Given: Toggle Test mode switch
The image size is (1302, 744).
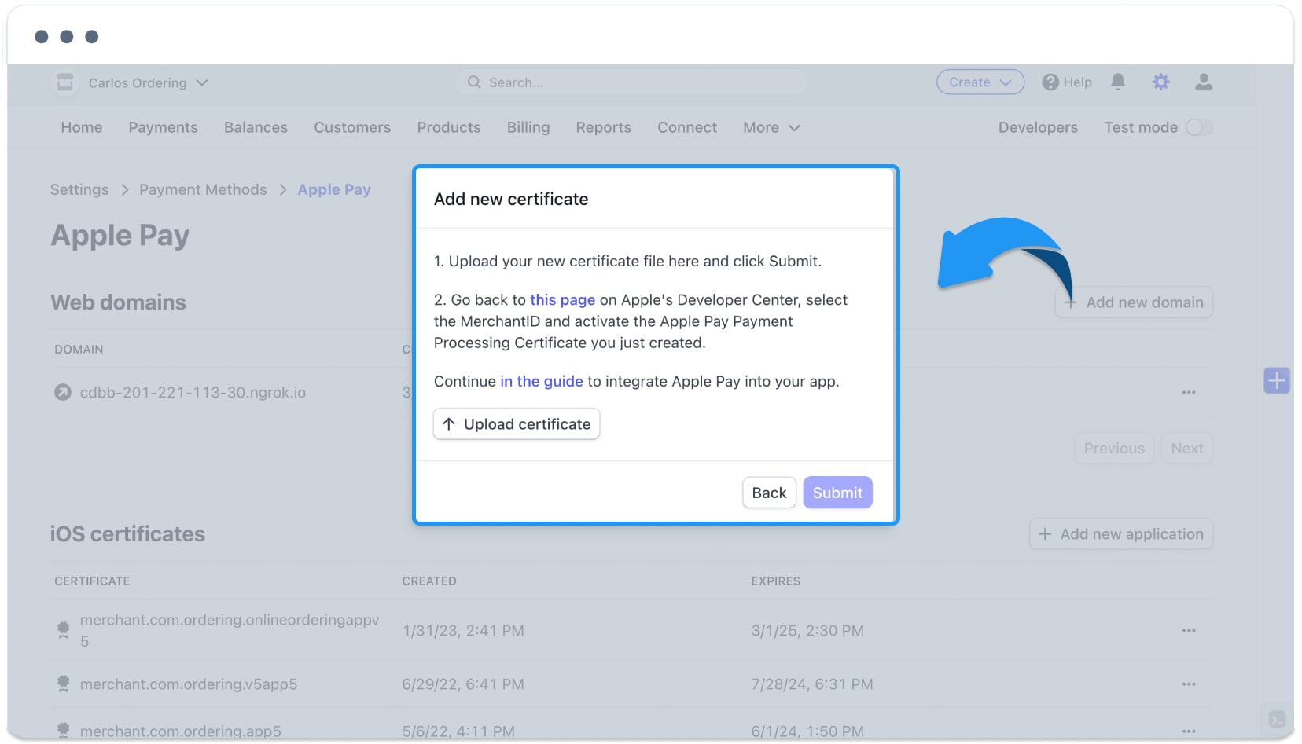Looking at the screenshot, I should click(1199, 127).
